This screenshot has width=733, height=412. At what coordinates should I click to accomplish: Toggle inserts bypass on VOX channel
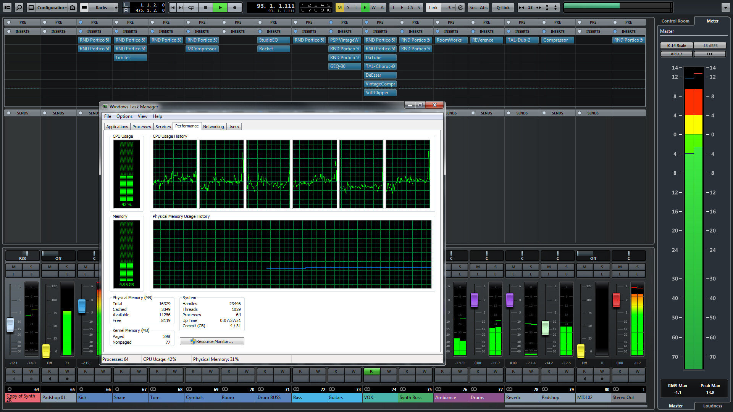[x=366, y=31]
